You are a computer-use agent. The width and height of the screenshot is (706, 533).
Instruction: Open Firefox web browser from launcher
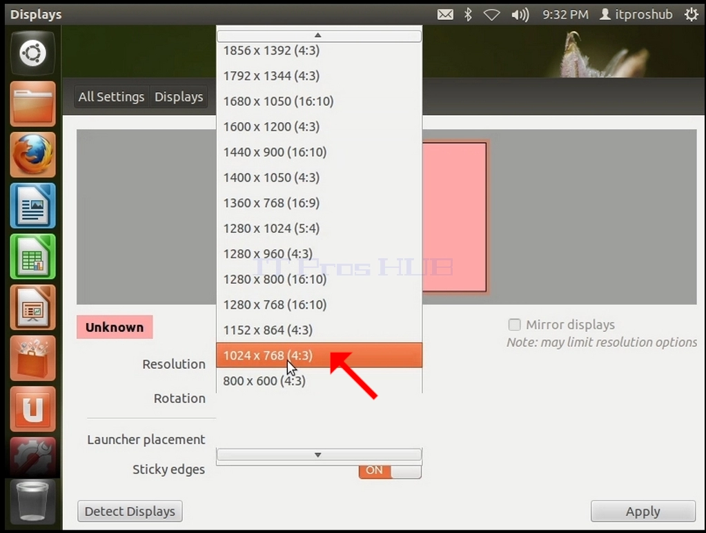tap(33, 155)
